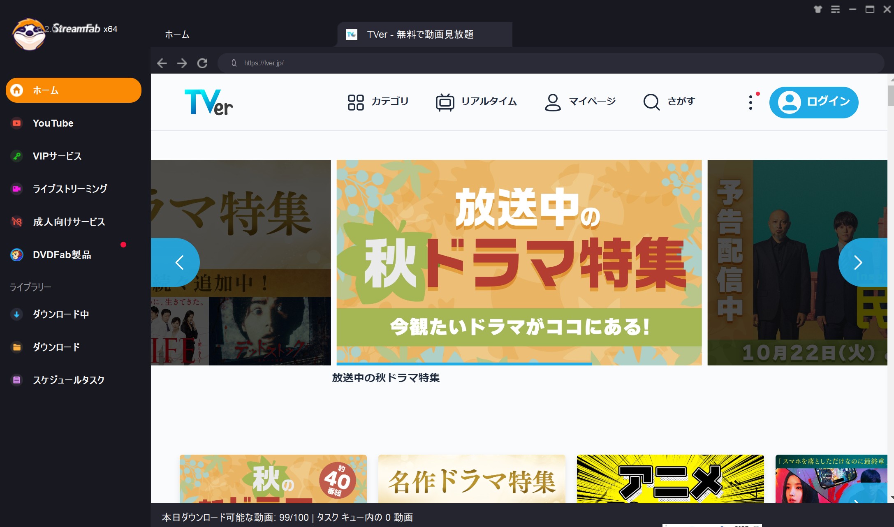Open the StreamFab hamburger menu

point(835,9)
